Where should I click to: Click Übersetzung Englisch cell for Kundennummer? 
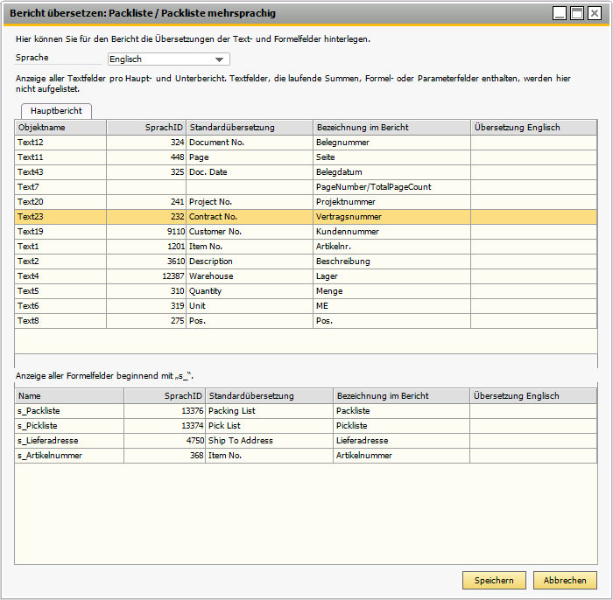[533, 232]
